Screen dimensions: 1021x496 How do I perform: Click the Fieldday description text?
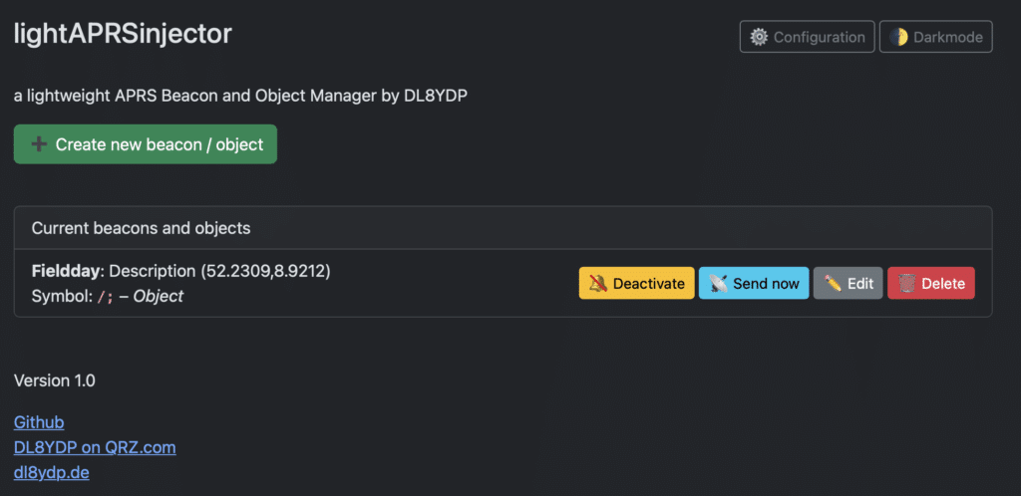181,271
